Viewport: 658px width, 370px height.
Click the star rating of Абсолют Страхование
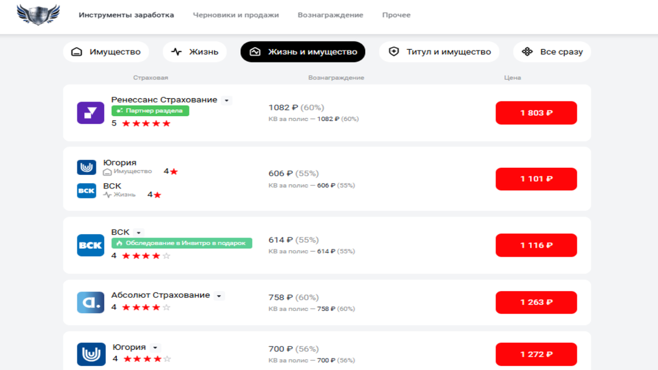[x=146, y=308]
